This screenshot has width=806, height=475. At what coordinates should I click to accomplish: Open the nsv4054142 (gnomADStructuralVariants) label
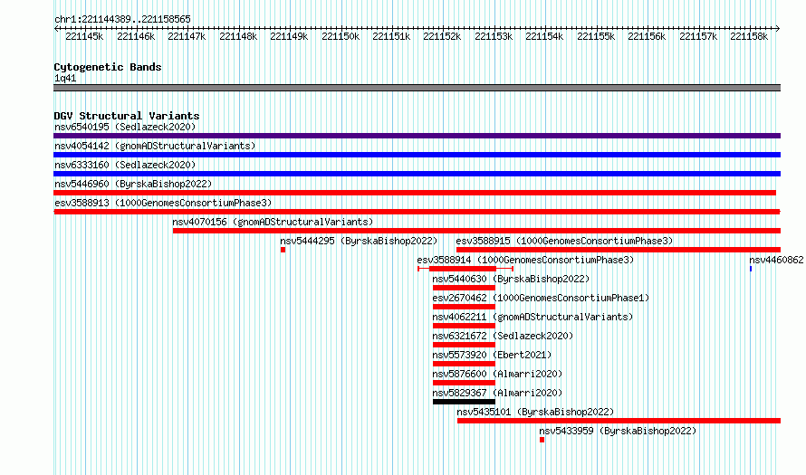pos(155,146)
